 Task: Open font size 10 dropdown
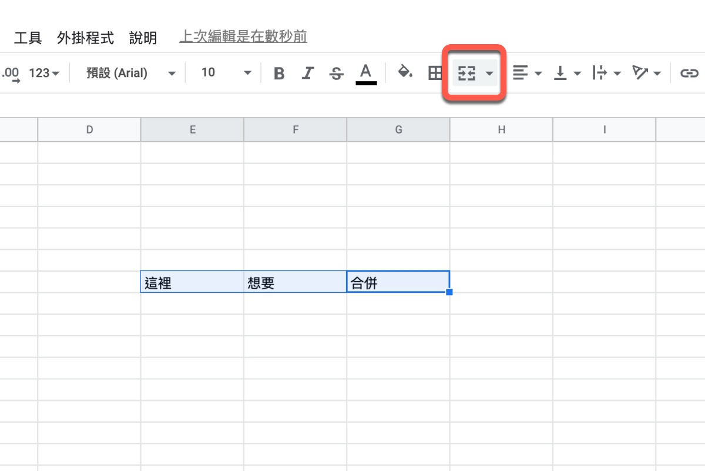(x=226, y=73)
